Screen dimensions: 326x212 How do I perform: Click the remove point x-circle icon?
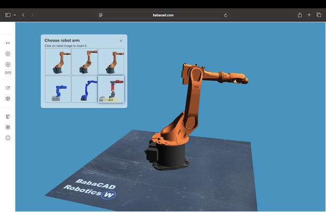click(8, 65)
